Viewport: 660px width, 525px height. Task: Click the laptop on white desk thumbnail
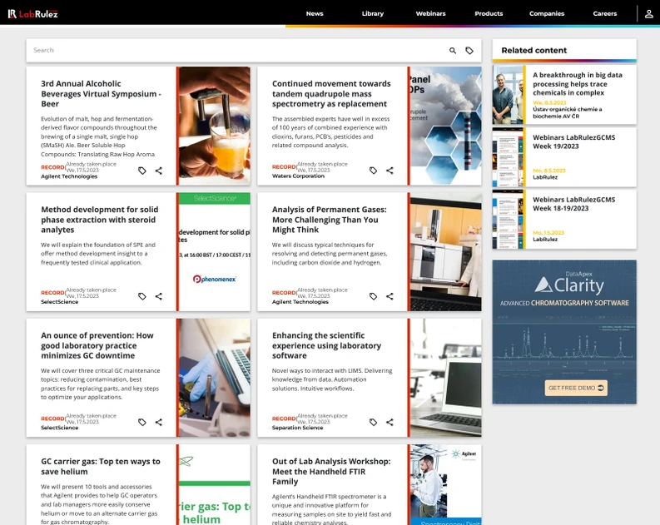pyautogui.click(x=446, y=378)
